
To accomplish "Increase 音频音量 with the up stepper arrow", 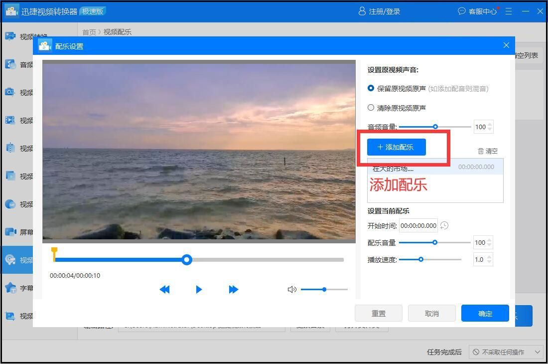I will (x=490, y=124).
